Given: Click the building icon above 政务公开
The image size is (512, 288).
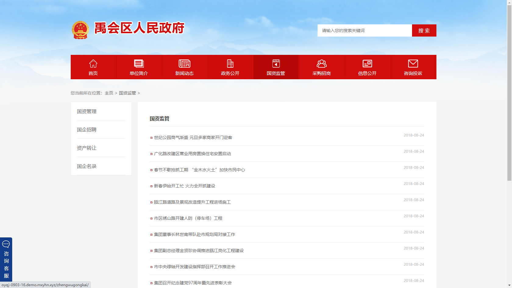Looking at the screenshot, I should coord(230,63).
